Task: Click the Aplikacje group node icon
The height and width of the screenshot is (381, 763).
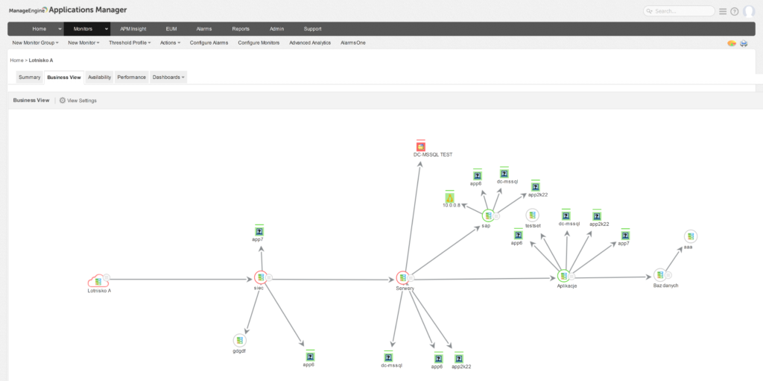Action: click(x=563, y=276)
